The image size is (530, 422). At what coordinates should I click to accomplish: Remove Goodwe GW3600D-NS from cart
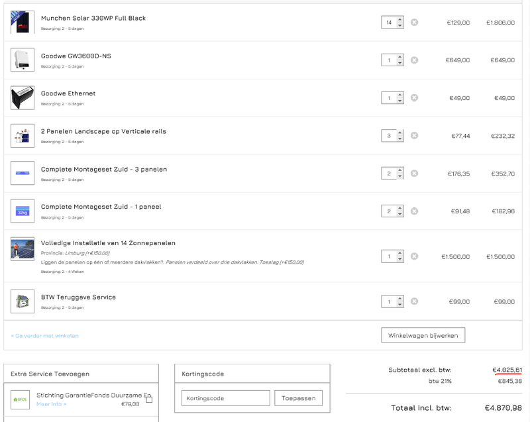point(414,60)
